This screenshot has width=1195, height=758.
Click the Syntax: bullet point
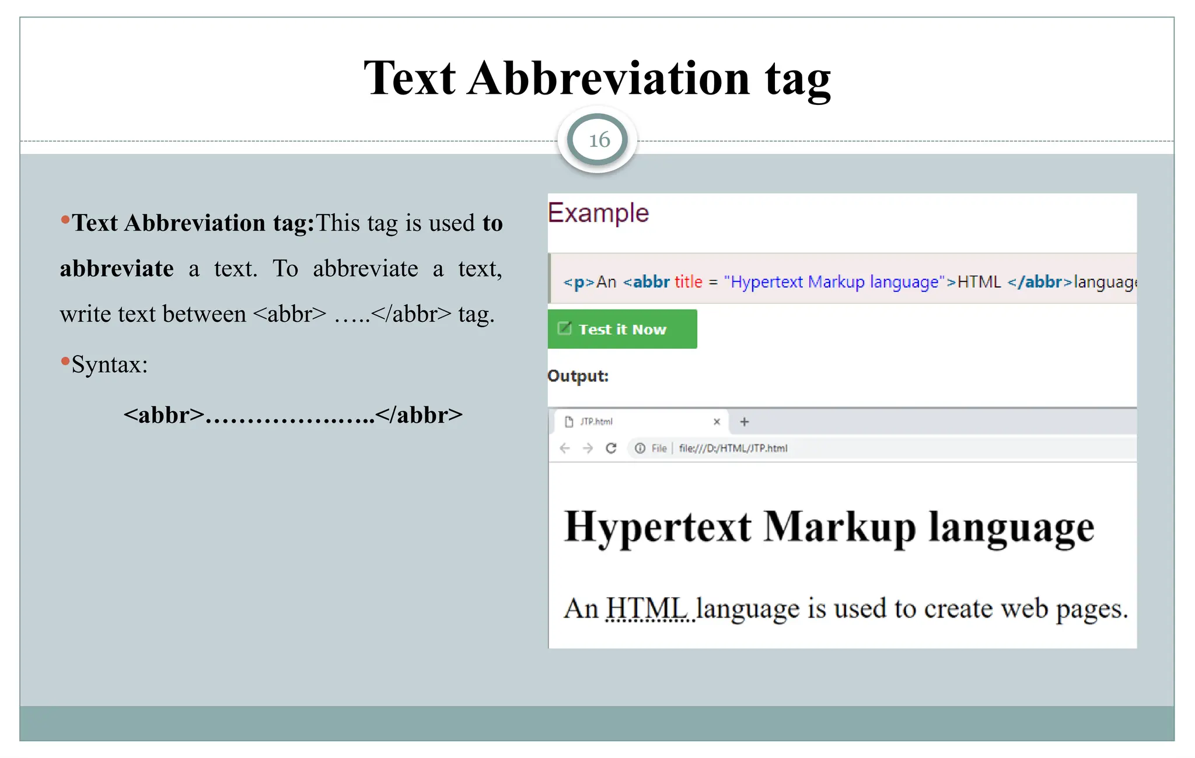coord(110,365)
